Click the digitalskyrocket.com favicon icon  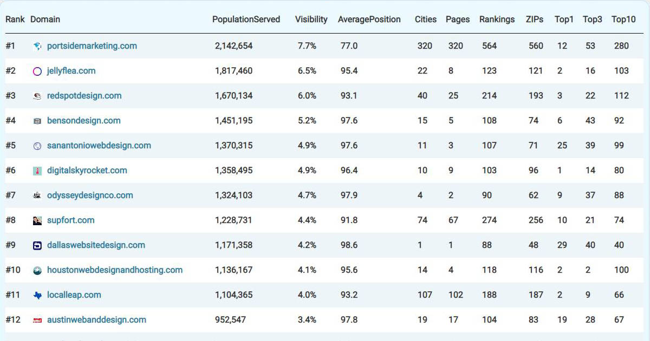point(37,171)
